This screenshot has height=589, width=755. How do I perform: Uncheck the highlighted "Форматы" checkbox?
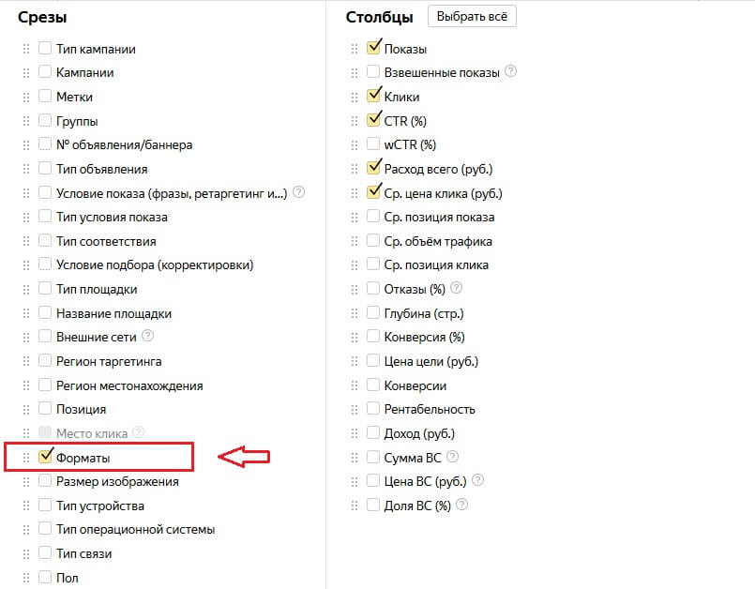click(x=44, y=457)
